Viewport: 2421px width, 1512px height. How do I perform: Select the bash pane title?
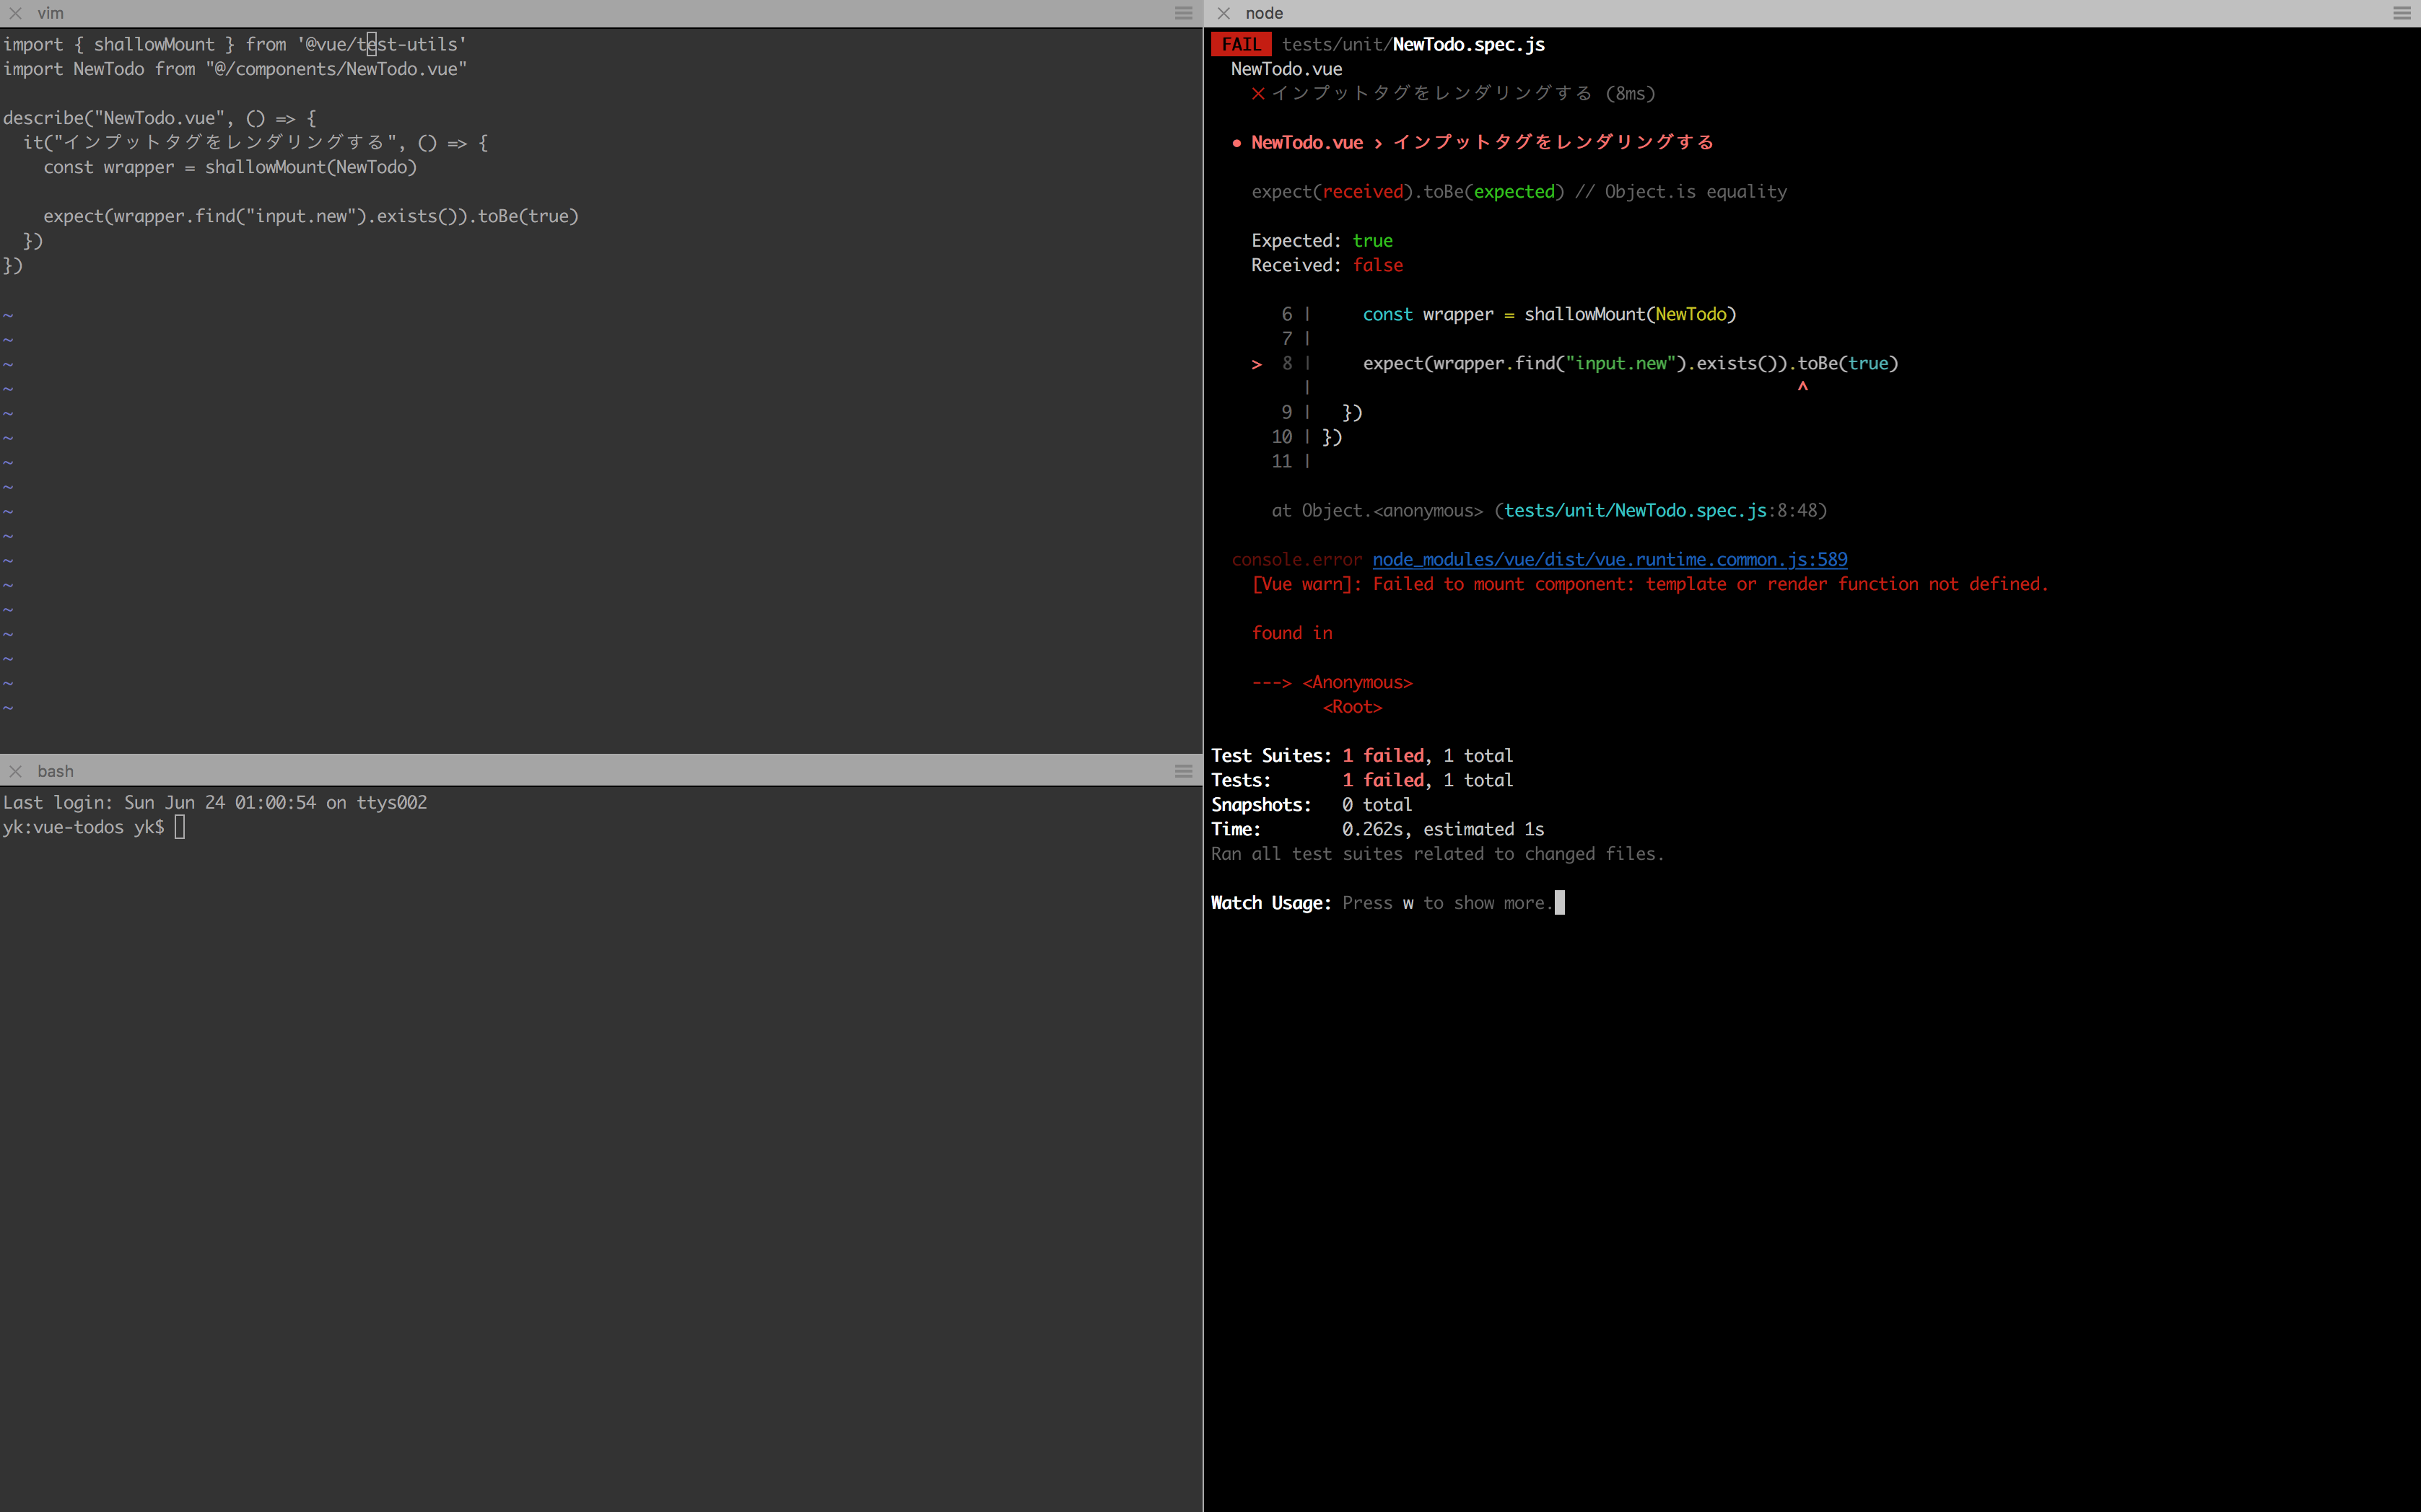[55, 771]
